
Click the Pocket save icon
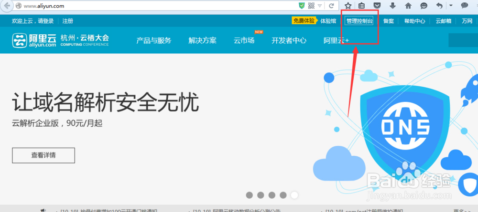tap(377, 5)
